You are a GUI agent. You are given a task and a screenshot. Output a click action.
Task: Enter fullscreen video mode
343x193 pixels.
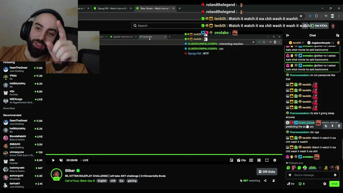tap(267, 160)
